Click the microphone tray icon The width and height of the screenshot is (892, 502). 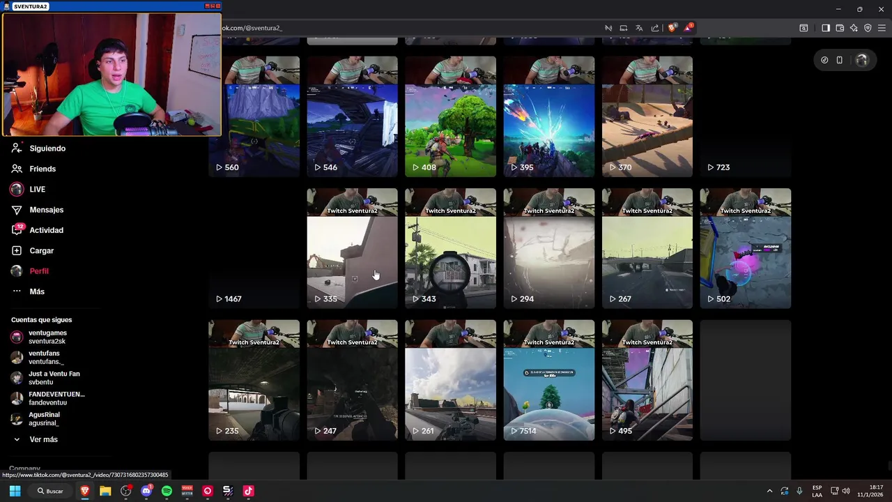click(799, 491)
